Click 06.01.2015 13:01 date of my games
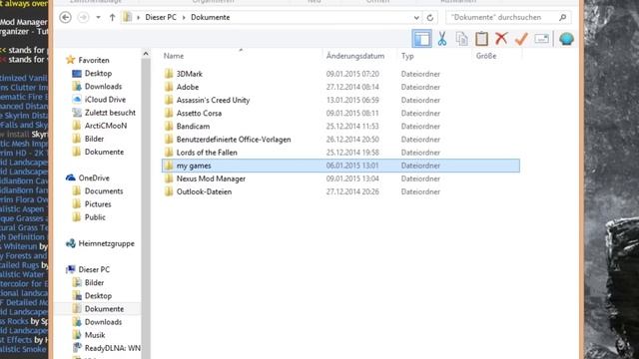The height and width of the screenshot is (359, 639). (x=352, y=166)
